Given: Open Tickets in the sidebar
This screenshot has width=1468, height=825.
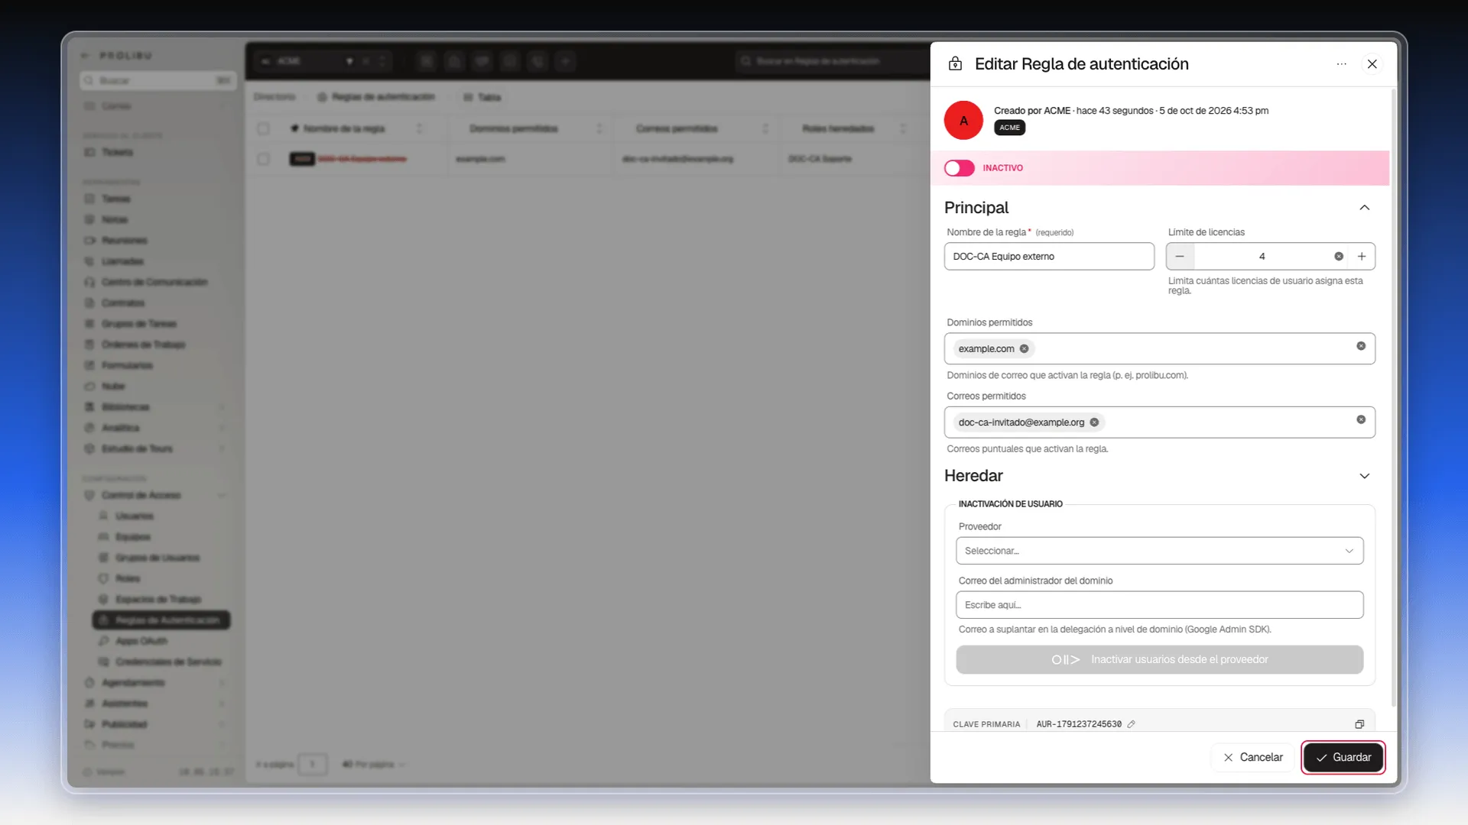Looking at the screenshot, I should [117, 153].
